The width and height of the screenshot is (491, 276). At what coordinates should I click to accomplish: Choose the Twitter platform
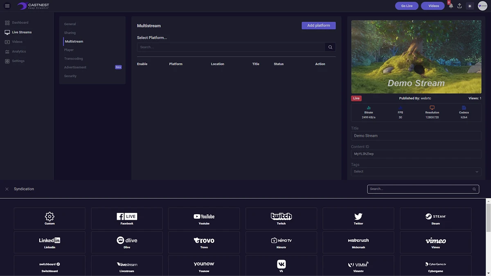coord(358,218)
